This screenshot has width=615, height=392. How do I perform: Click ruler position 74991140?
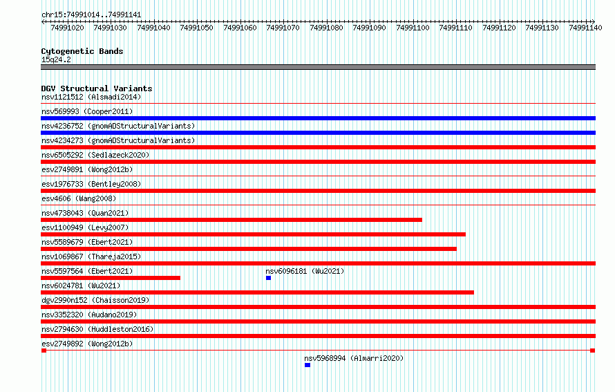coord(585,28)
